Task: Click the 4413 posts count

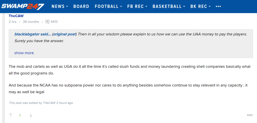Action: [54, 22]
